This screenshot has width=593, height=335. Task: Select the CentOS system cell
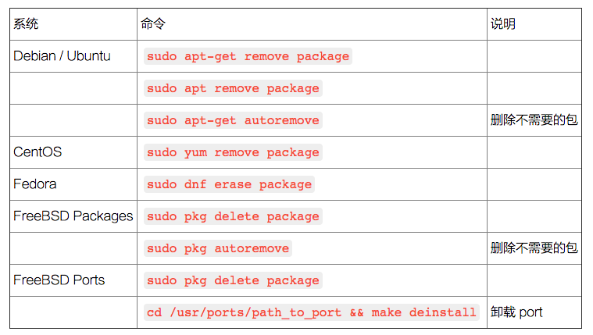(38, 152)
